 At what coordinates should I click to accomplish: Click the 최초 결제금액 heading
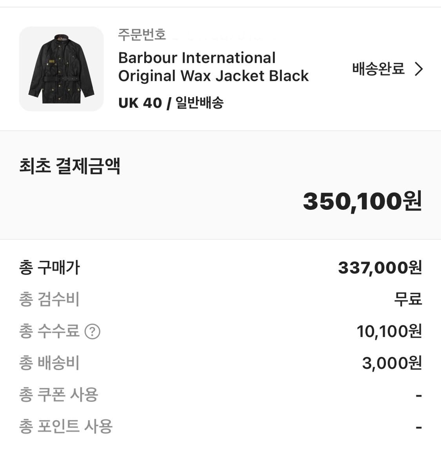pyautogui.click(x=70, y=166)
